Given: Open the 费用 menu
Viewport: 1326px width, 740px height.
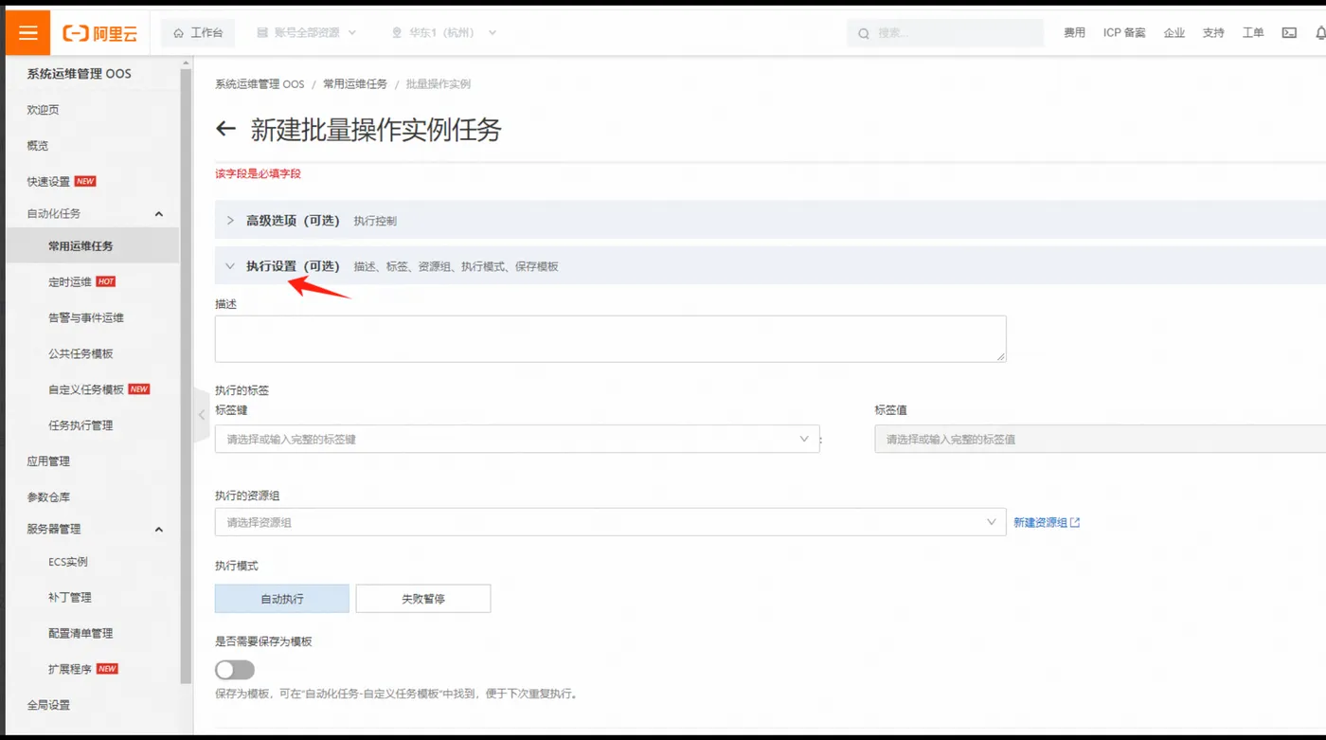Looking at the screenshot, I should coord(1074,33).
